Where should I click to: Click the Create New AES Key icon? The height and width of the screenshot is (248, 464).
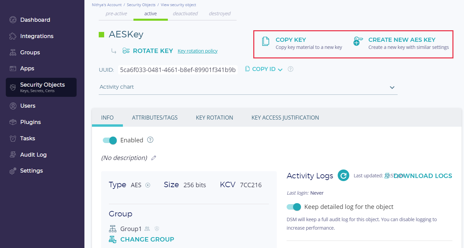pyautogui.click(x=358, y=41)
